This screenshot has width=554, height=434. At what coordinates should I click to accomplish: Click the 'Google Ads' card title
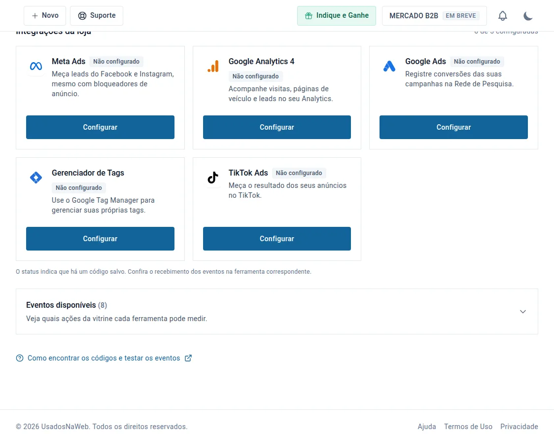click(425, 62)
